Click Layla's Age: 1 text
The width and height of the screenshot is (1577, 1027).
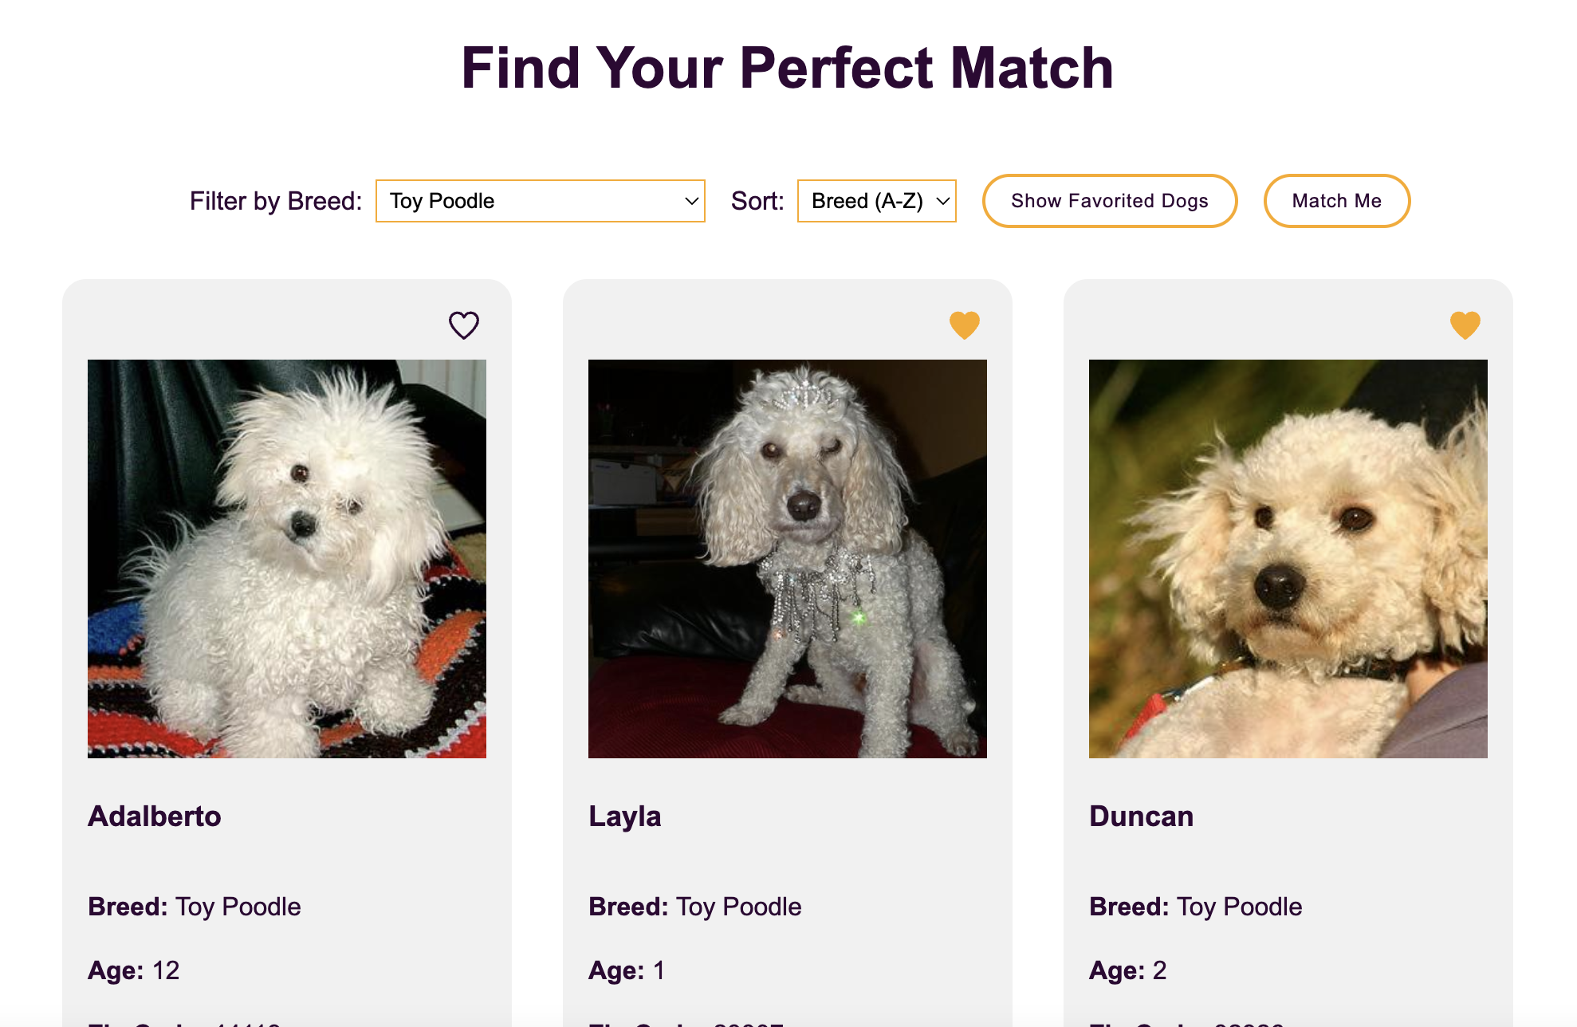(x=627, y=970)
